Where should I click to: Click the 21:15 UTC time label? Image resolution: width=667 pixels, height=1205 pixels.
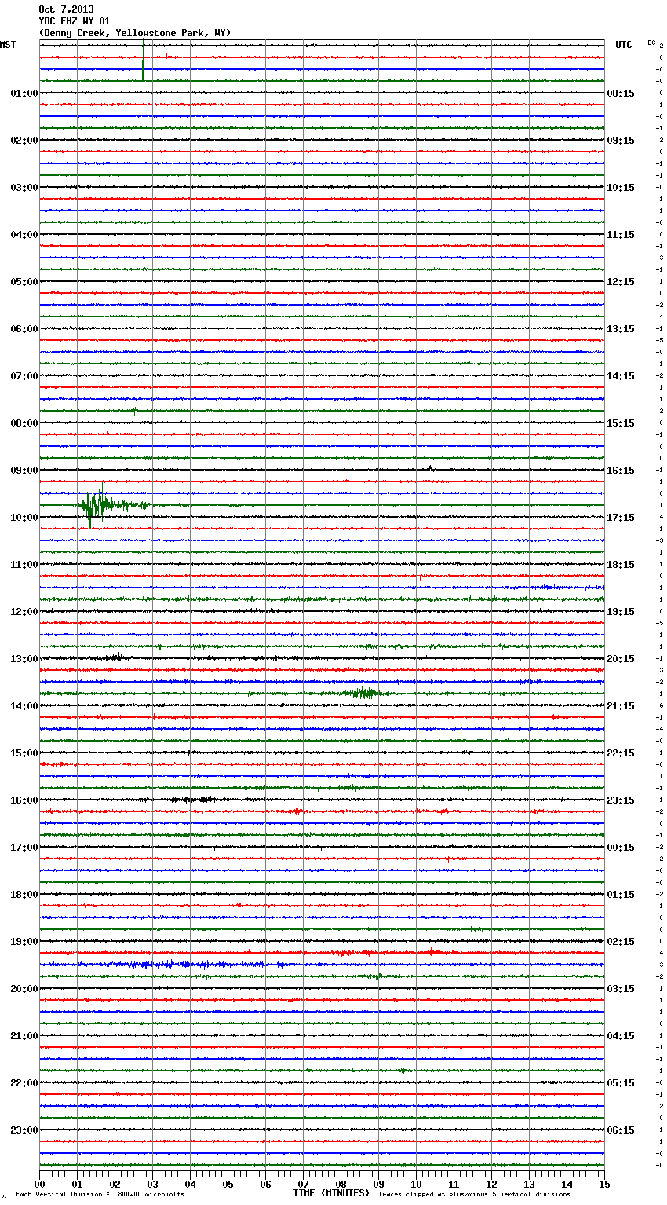621,706
